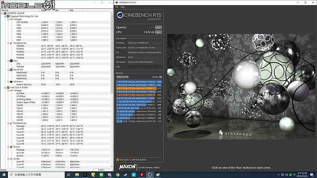Collapse the Fans PWM group
The height and width of the screenshot is (178, 317).
click(8, 69)
